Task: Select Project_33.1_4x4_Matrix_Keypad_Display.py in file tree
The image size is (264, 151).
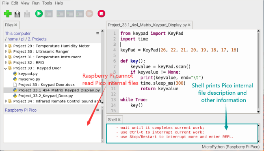Action: [x=59, y=90]
